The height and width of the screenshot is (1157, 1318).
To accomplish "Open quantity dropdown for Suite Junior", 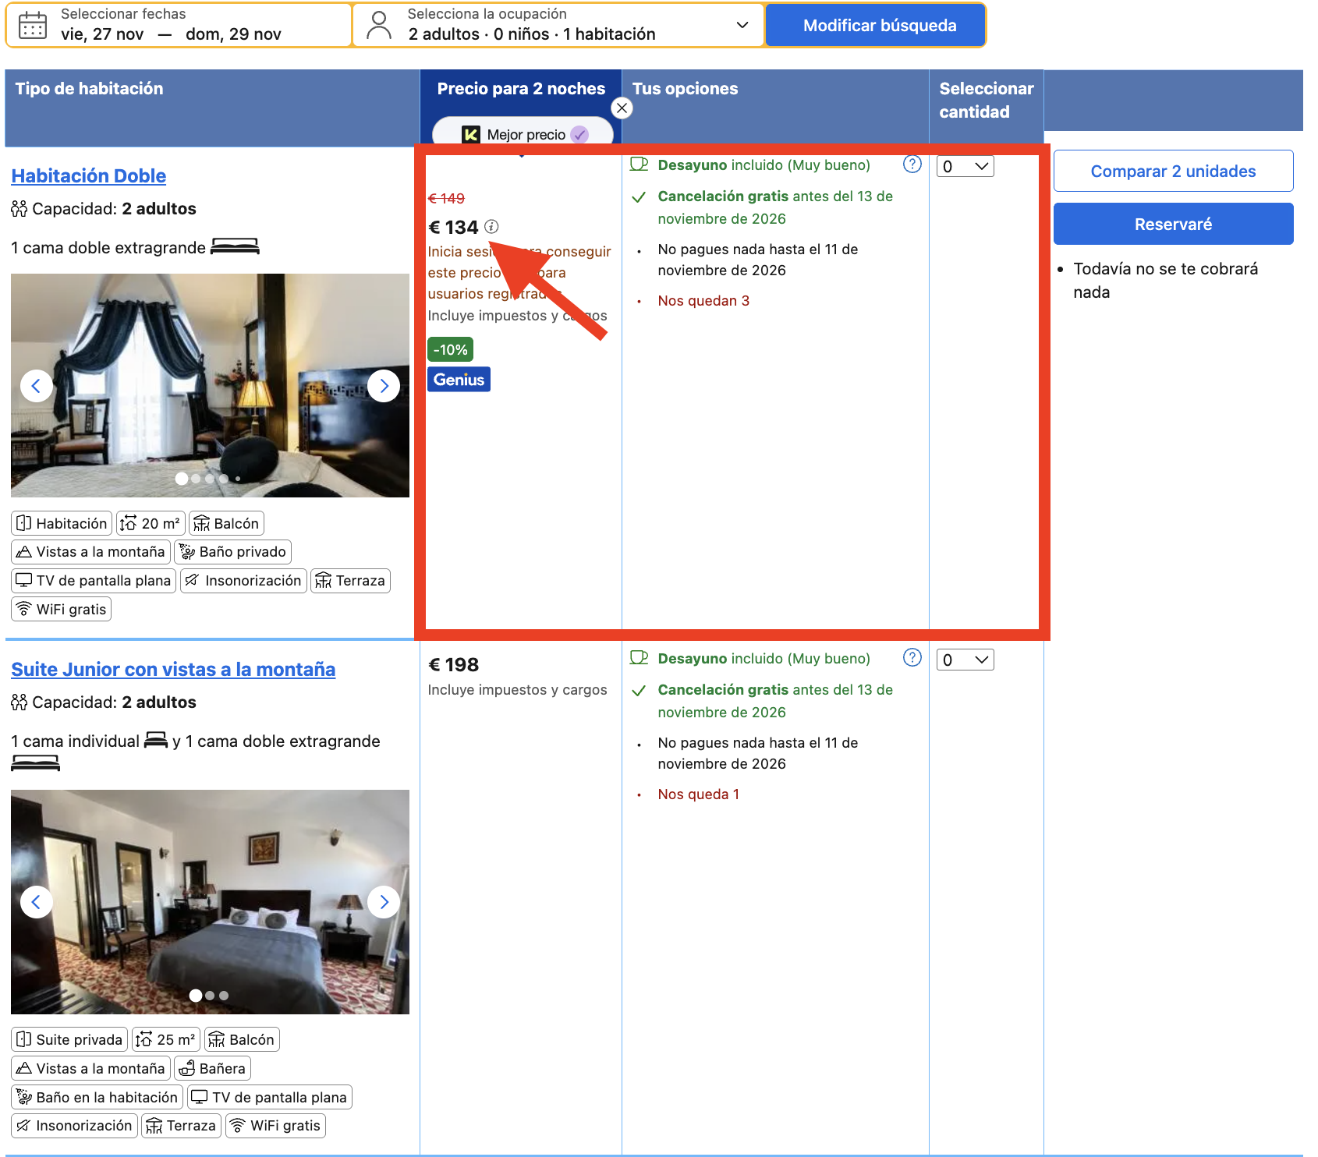I will click(965, 660).
